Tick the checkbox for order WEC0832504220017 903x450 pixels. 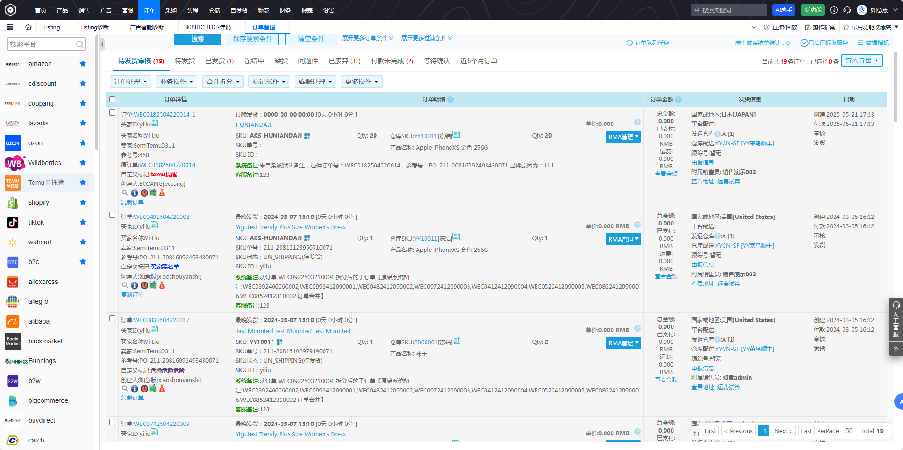point(112,318)
